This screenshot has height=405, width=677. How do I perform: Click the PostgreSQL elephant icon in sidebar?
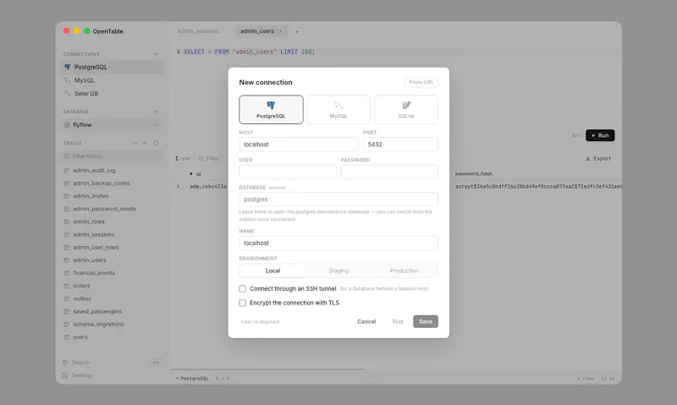(x=67, y=67)
